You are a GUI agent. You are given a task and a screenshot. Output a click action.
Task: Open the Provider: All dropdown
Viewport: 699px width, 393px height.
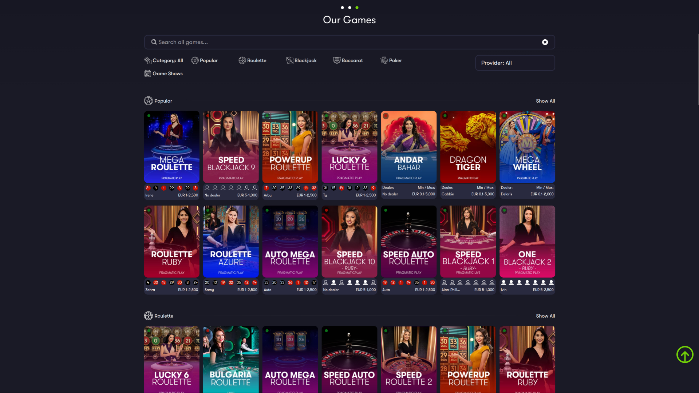515,63
